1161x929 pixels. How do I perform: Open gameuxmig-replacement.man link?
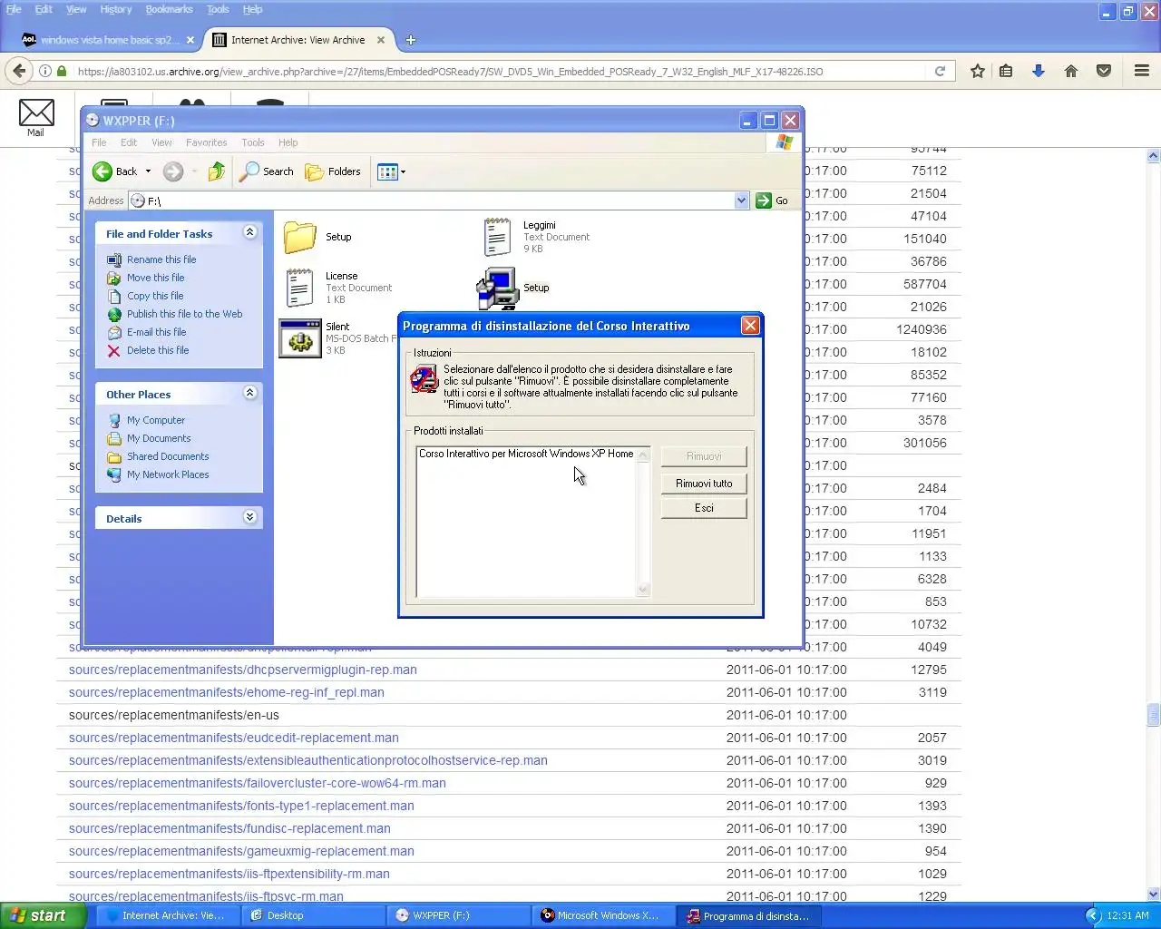click(x=241, y=851)
